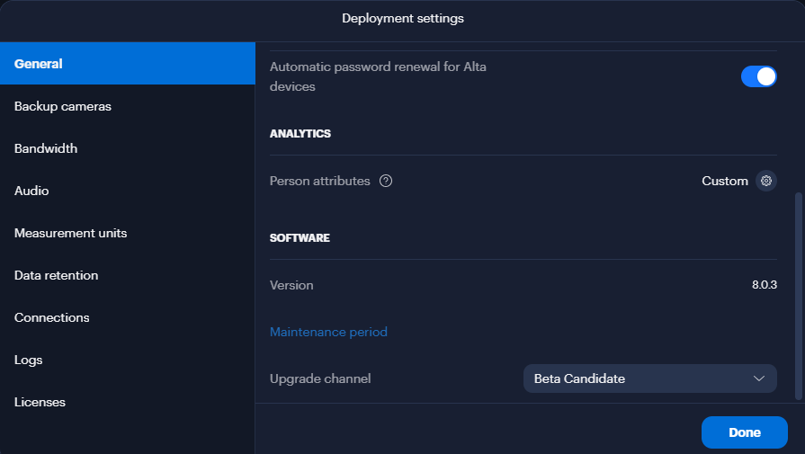Click the Custom person attributes value

point(725,181)
